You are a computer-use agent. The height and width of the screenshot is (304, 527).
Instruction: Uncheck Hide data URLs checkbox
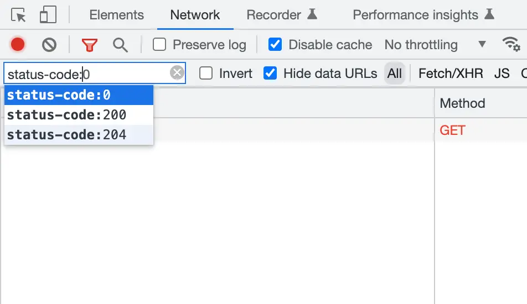(270, 73)
